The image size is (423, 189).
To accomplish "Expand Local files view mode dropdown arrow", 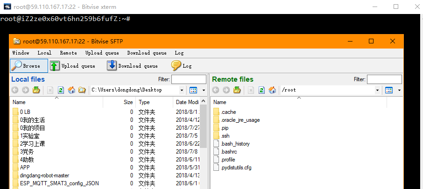I will (204, 90).
